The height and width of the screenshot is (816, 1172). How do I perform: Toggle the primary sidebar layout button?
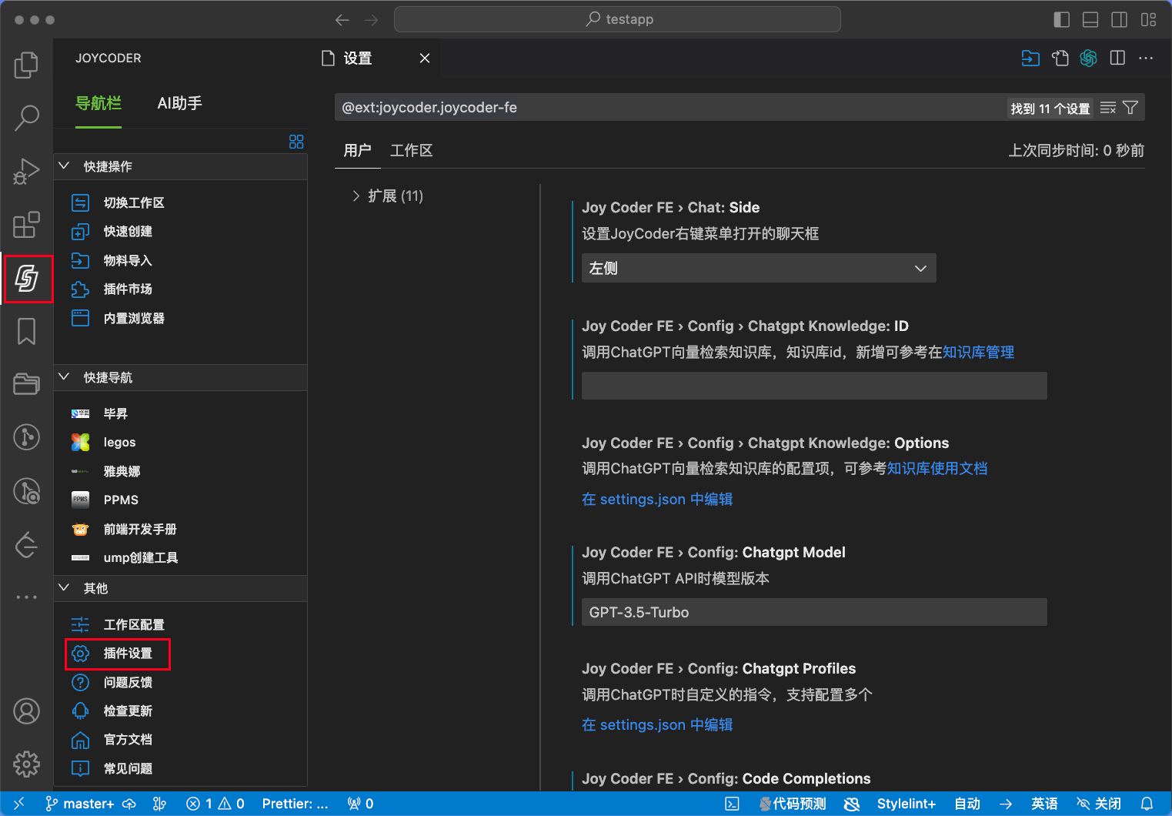pos(1062,20)
